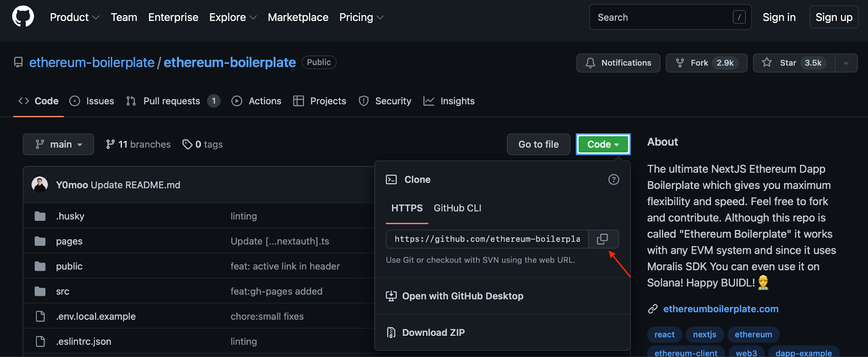Open the main branch selector dropdown
868x357 pixels.
coord(59,144)
